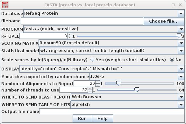
Task: Increment the K-TUPLE spinner up arrow
Action: point(70,35)
